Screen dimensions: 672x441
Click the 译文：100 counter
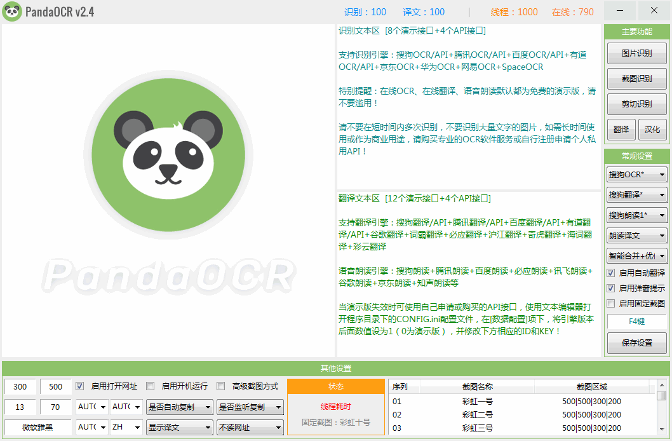point(424,12)
